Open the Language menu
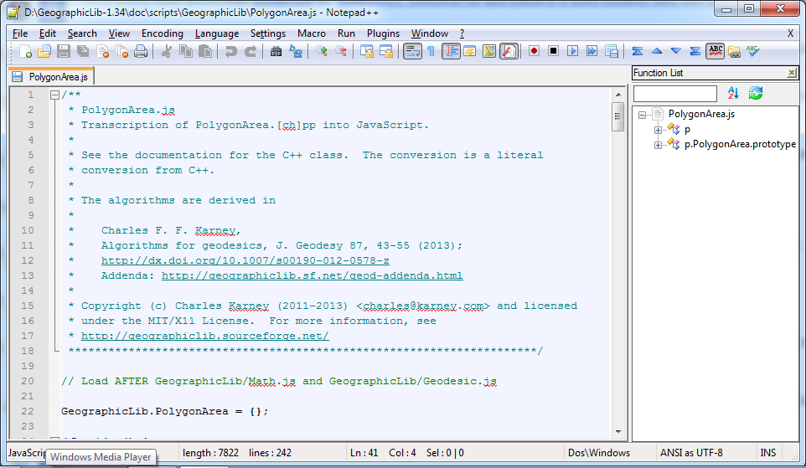Screen dimensions: 806x468 (x=217, y=33)
